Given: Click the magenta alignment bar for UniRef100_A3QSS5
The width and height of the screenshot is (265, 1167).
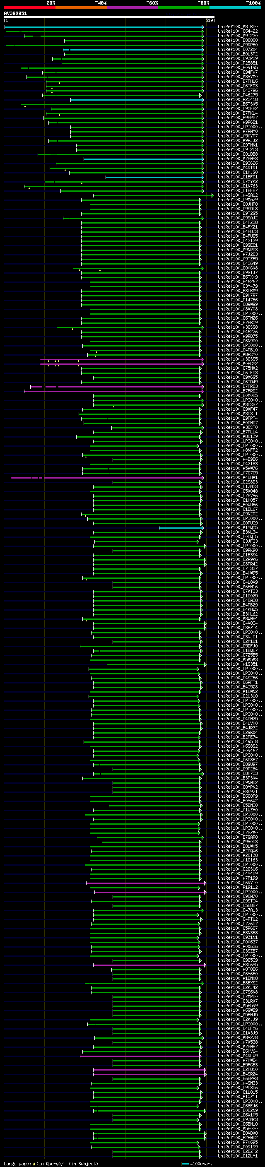Looking at the screenshot, I should tap(122, 360).
